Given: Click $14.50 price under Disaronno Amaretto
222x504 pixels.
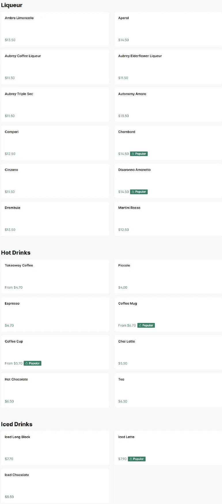Looking at the screenshot, I should (124, 192).
